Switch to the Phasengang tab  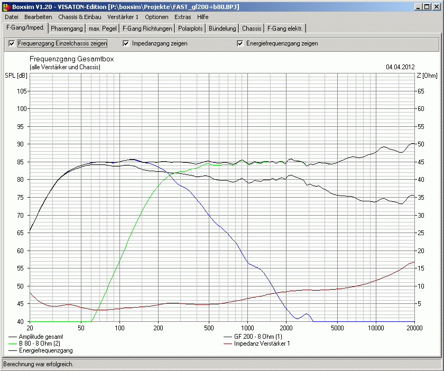pos(67,29)
